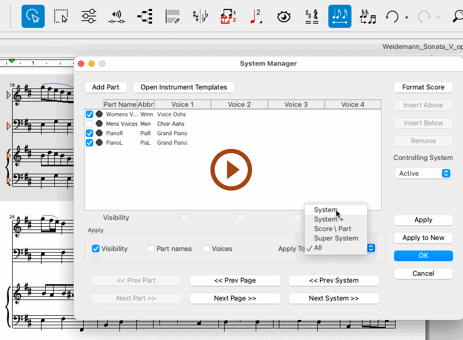
Task: Cancel the System Manager dialog
Action: coord(423,273)
